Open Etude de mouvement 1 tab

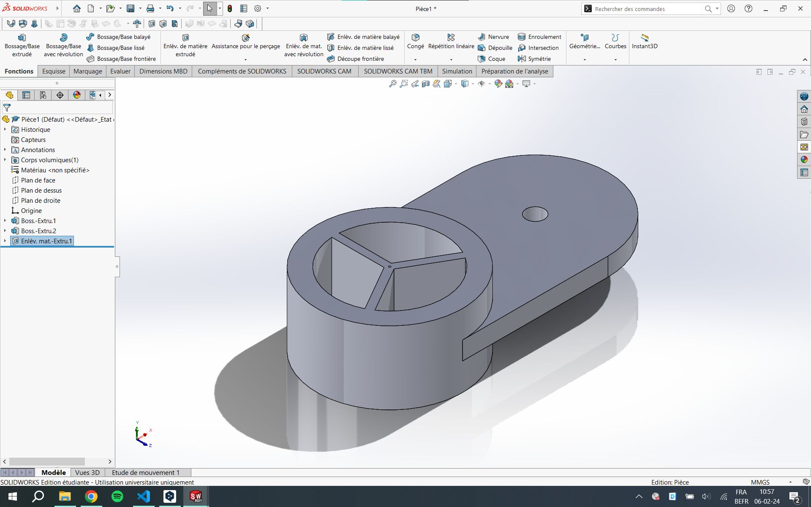[146, 472]
